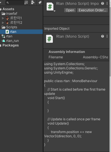Viewport: 111px width, 152px height.
Task: Click the Assembly-CSharp filename value
Action: pyautogui.click(x=96, y=57)
